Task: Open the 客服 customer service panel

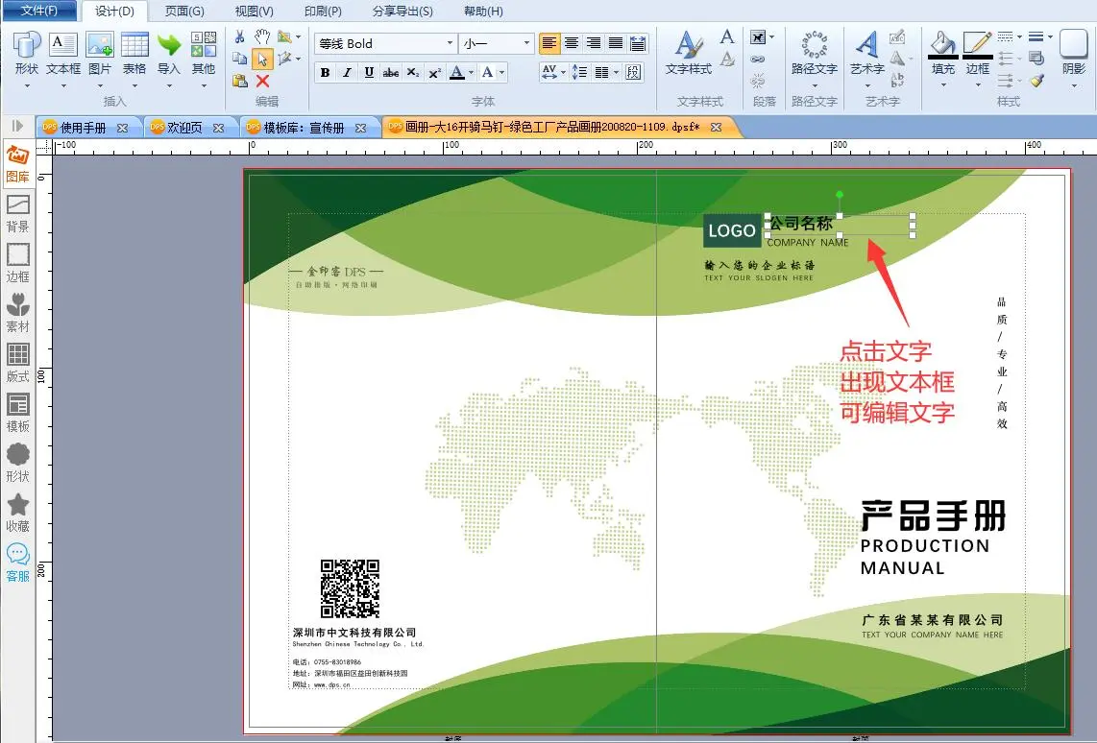Action: (17, 562)
